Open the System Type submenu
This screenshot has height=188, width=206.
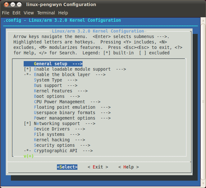pos(56,80)
